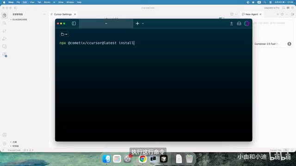296x166 pixels.
Task: Open the explorer panel more-actions ellipsis
Action: click(44, 14)
